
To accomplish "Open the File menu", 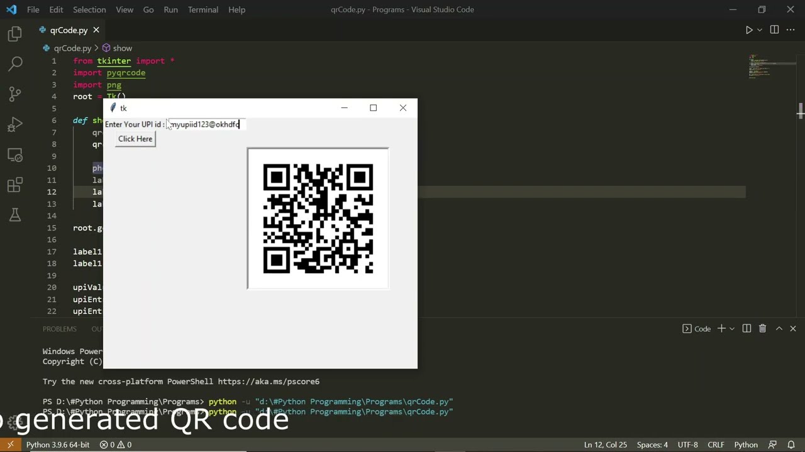I will pyautogui.click(x=33, y=9).
